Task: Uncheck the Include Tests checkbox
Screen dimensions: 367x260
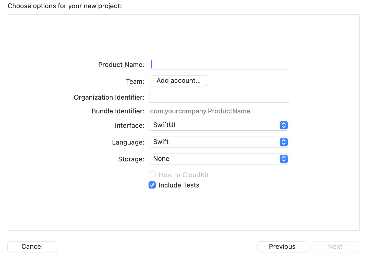Action: tap(152, 185)
